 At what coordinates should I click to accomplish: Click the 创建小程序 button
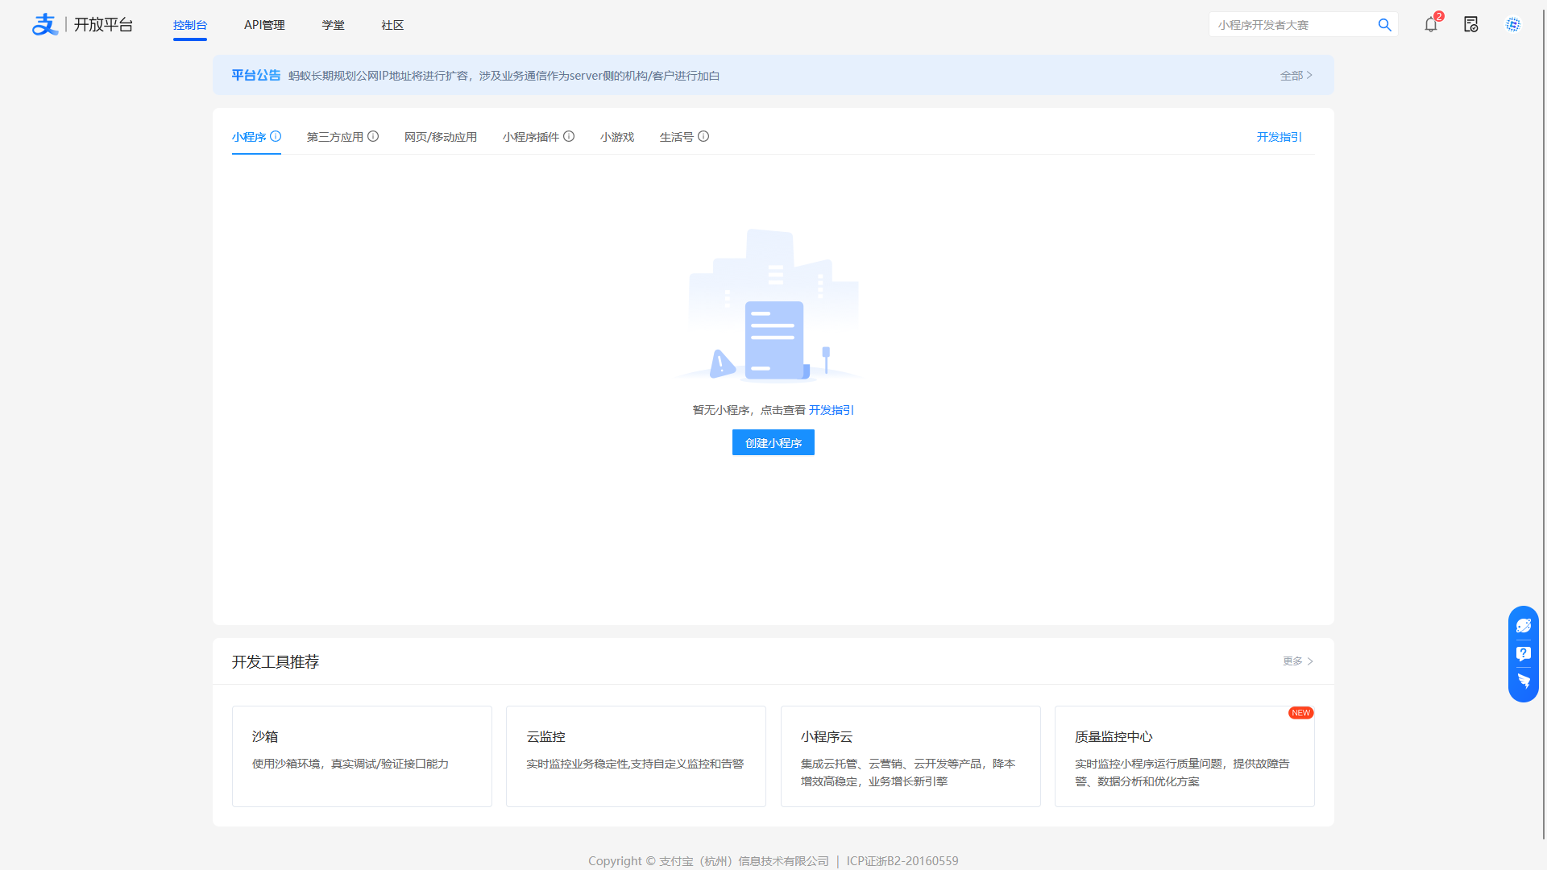[x=773, y=442]
